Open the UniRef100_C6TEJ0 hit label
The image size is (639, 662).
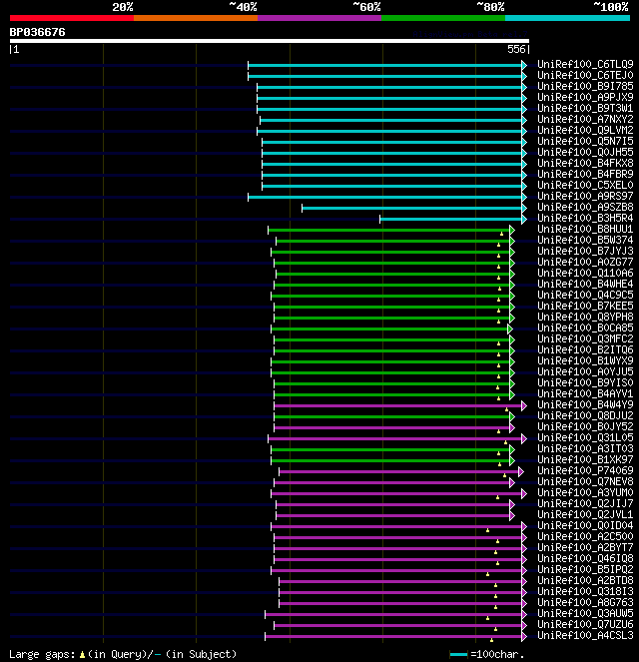pyautogui.click(x=585, y=75)
